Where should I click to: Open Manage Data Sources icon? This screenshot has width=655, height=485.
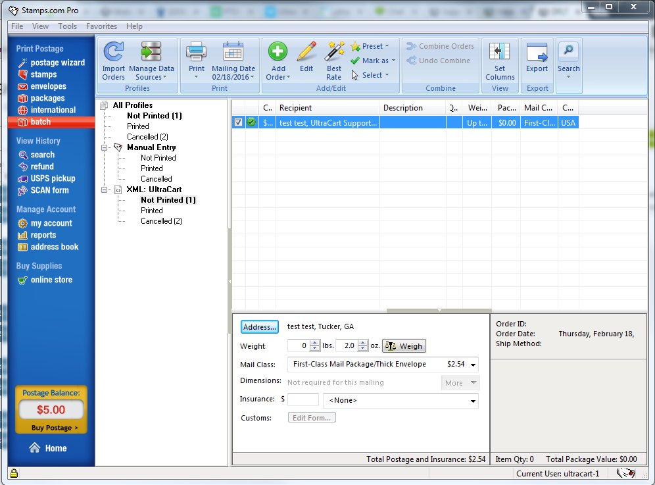click(151, 52)
